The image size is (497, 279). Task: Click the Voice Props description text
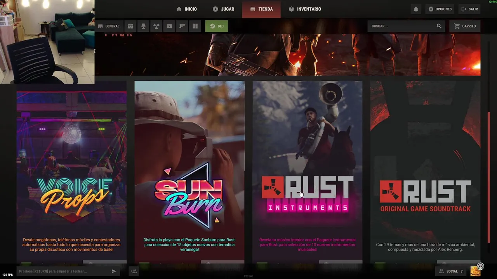71,245
